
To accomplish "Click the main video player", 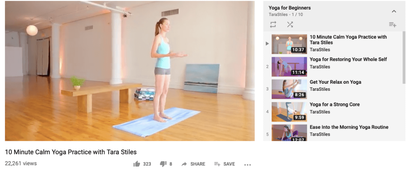I will point(130,71).
